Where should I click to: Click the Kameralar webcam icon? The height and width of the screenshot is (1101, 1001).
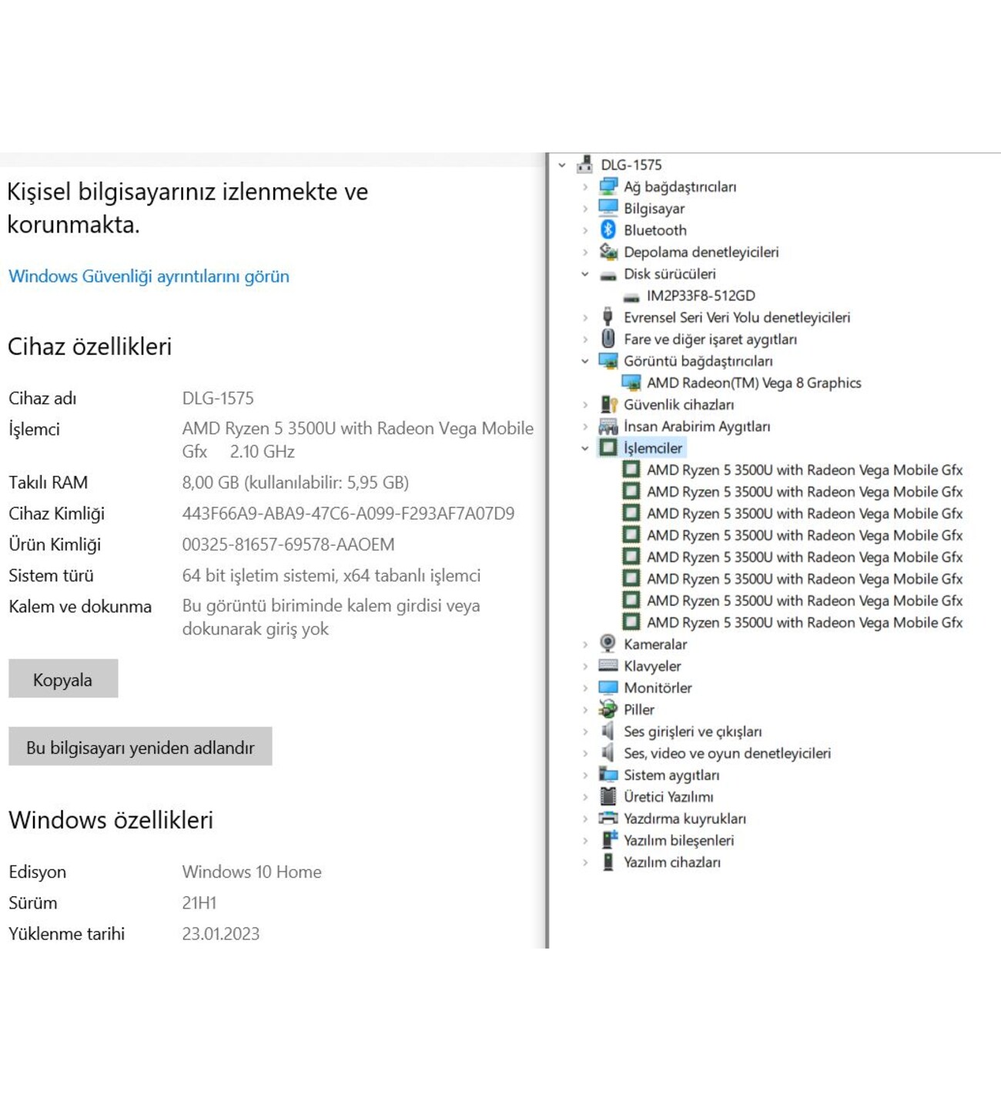[608, 643]
